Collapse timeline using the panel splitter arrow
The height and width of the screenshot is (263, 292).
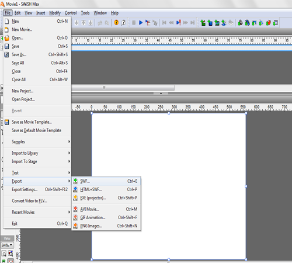[x=161, y=94]
